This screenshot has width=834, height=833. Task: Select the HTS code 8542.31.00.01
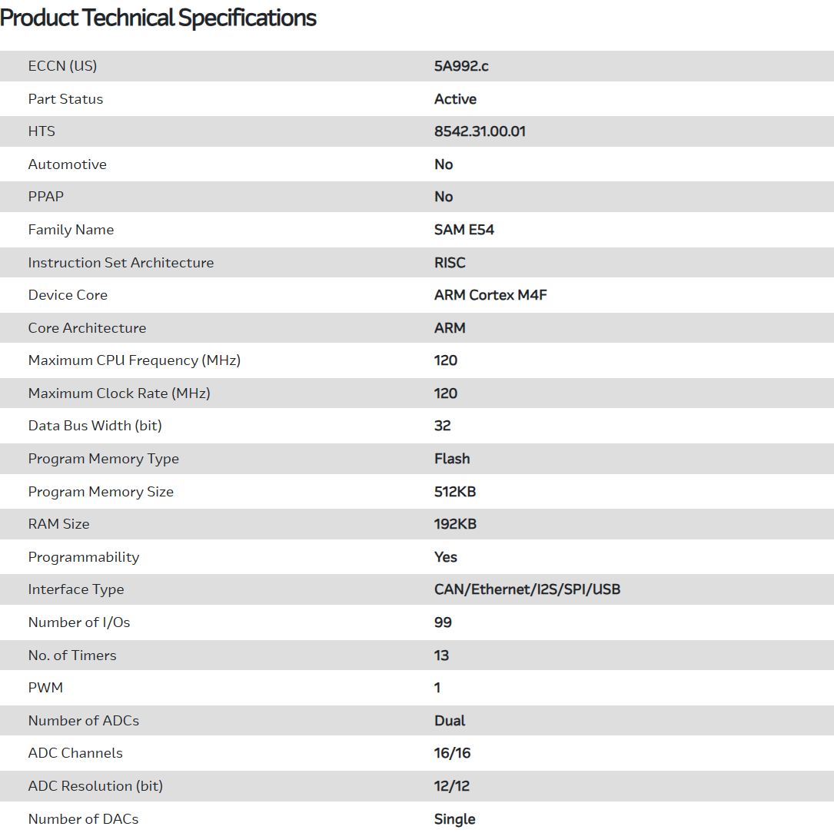(480, 131)
